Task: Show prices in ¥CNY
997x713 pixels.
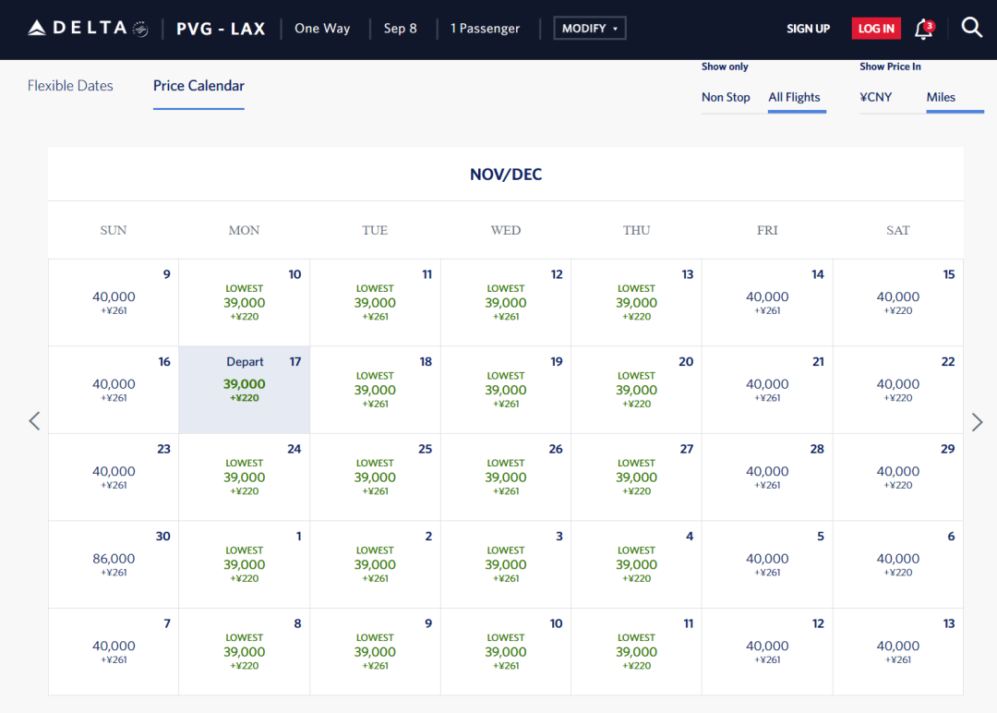Action: tap(876, 97)
